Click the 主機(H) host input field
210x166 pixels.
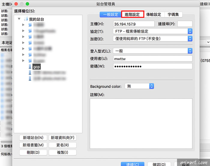tap(134, 24)
